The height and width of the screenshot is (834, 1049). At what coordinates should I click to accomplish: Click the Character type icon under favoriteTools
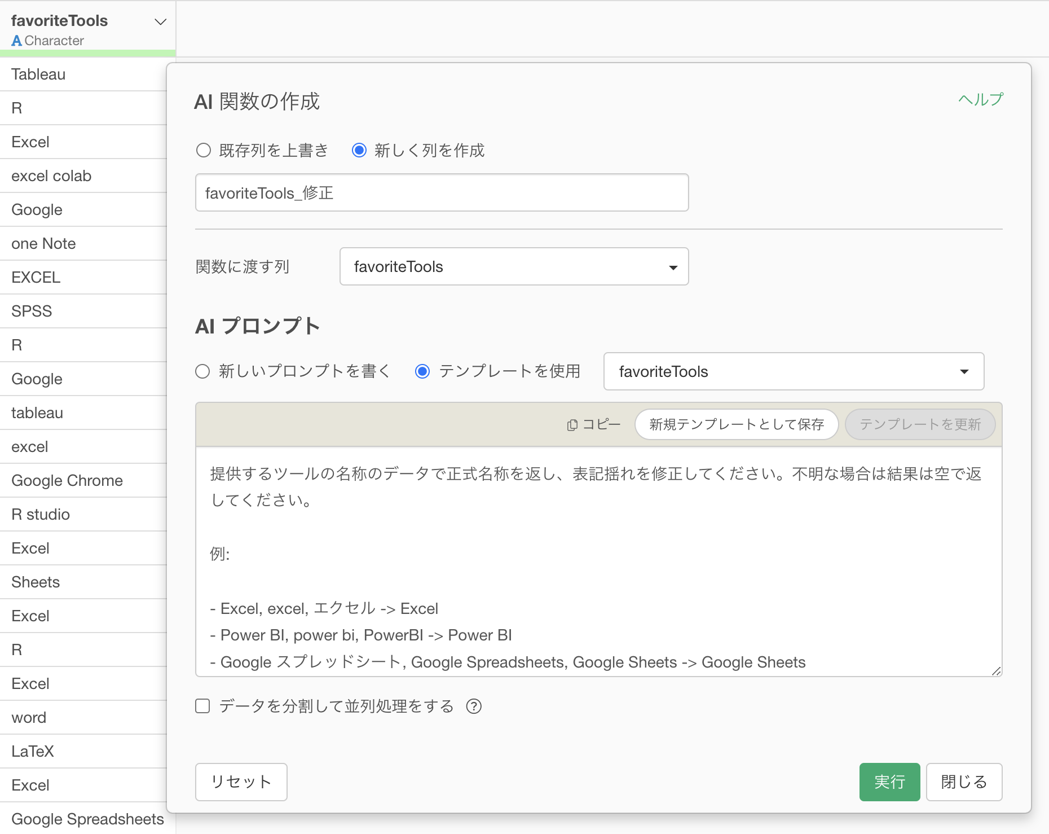pos(16,41)
